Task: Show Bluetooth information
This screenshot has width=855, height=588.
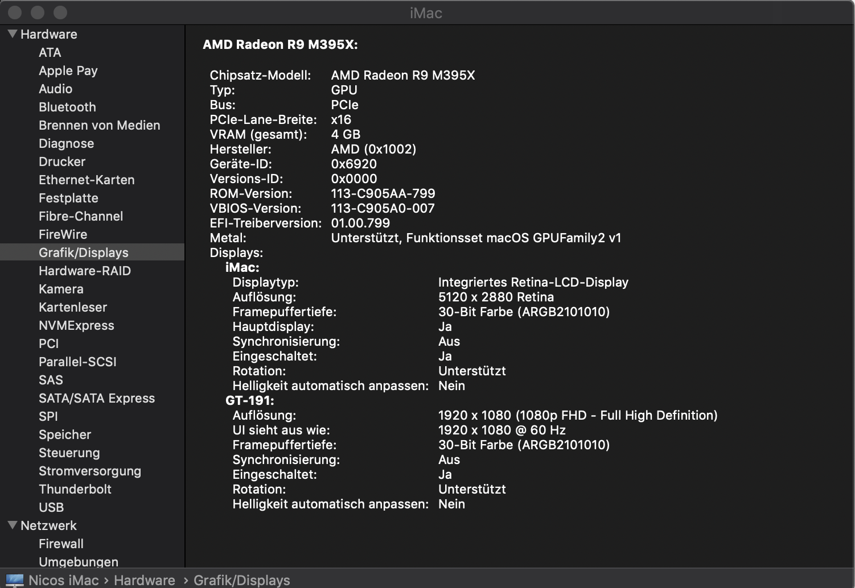Action: 67,107
